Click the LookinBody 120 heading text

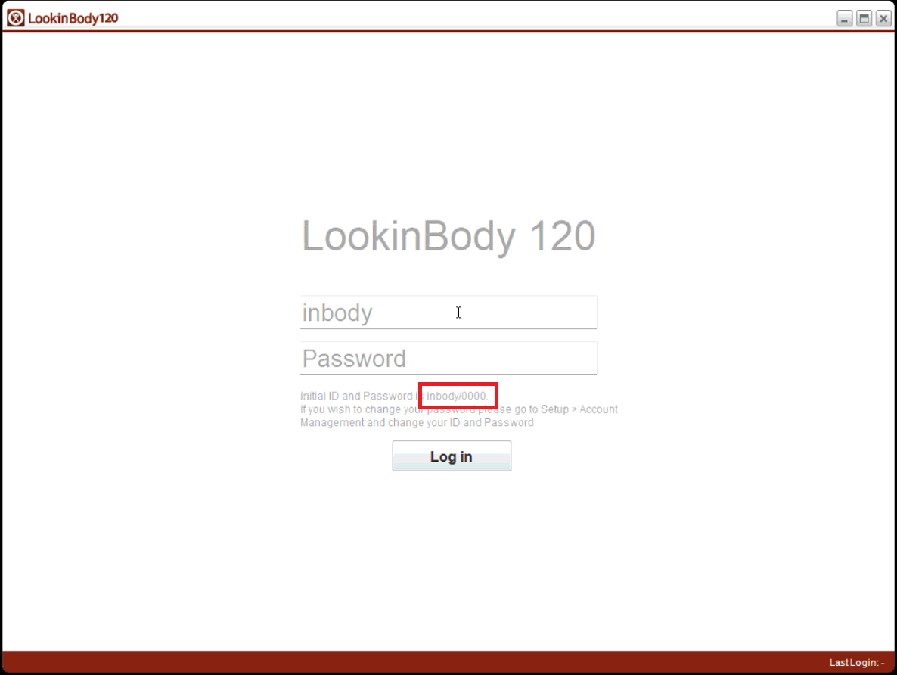tap(448, 236)
